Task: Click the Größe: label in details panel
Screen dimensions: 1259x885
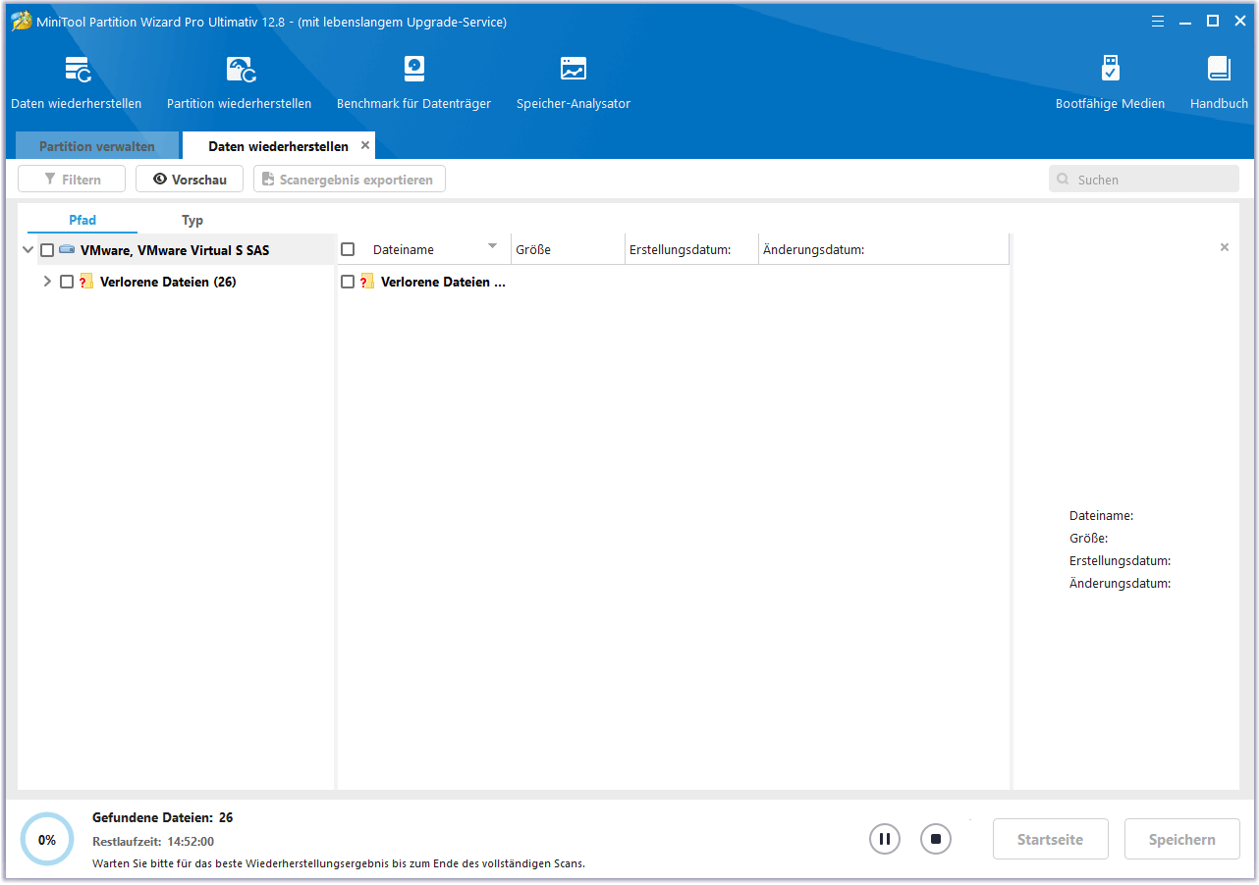Action: (x=1088, y=539)
